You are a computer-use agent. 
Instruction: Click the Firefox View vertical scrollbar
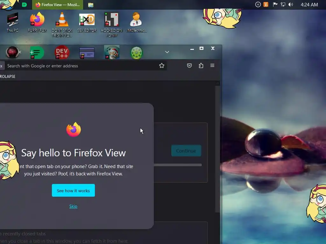(217, 149)
